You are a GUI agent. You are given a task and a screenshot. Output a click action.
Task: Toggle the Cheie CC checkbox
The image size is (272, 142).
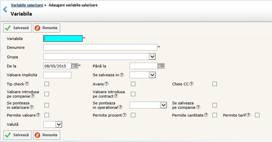pos(215,84)
